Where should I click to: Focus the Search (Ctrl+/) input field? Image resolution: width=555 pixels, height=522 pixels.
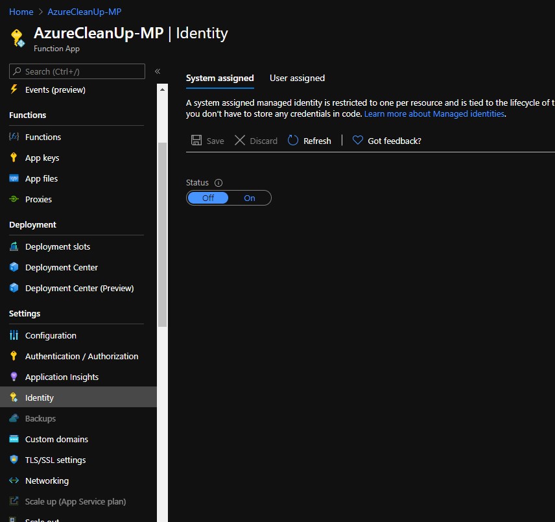pyautogui.click(x=77, y=71)
